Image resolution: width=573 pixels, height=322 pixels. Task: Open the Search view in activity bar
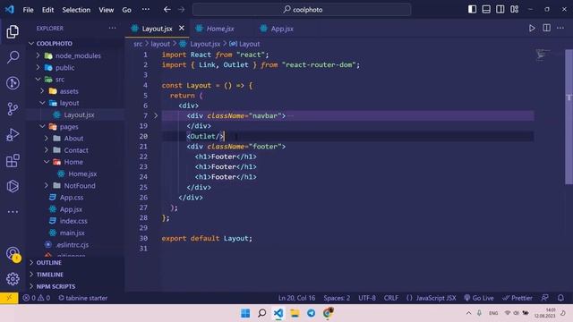(13, 57)
